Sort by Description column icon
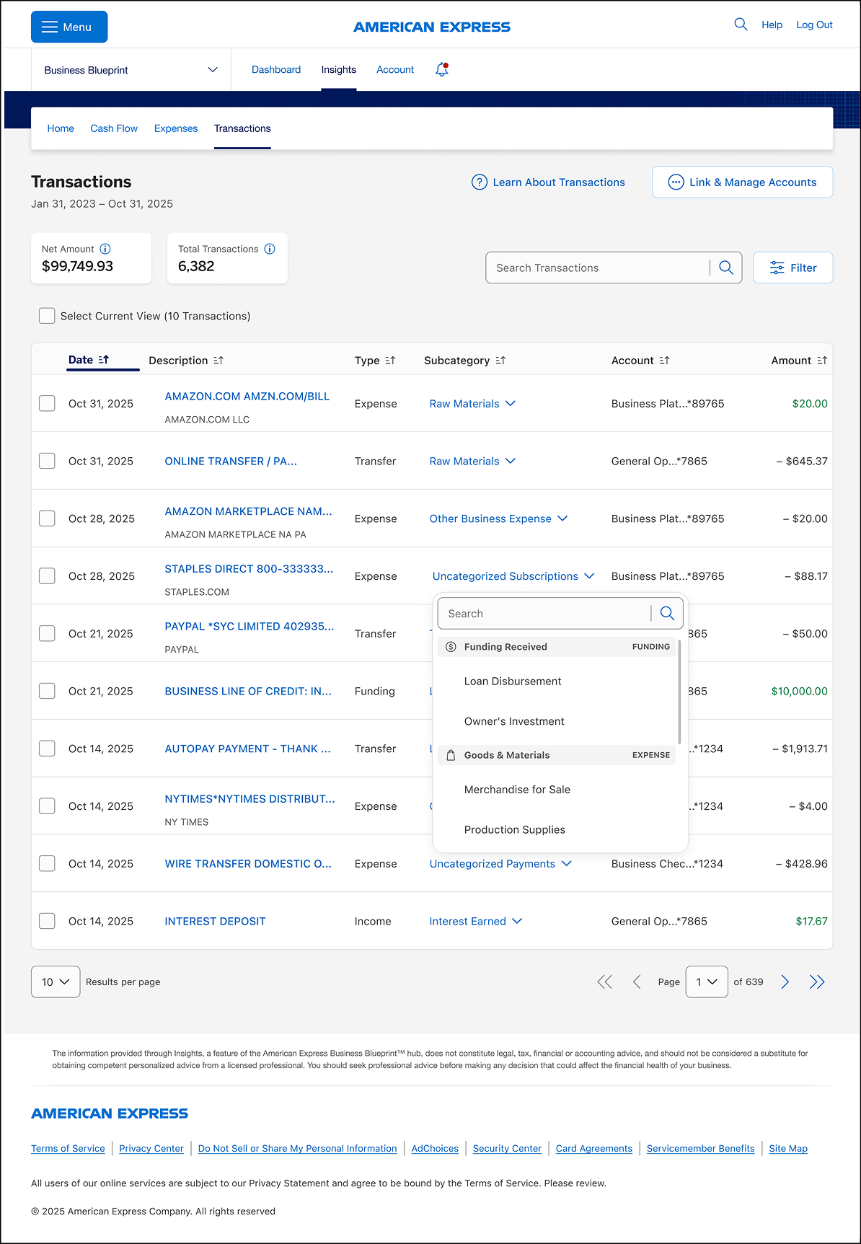This screenshot has height=1244, width=861. tap(218, 361)
